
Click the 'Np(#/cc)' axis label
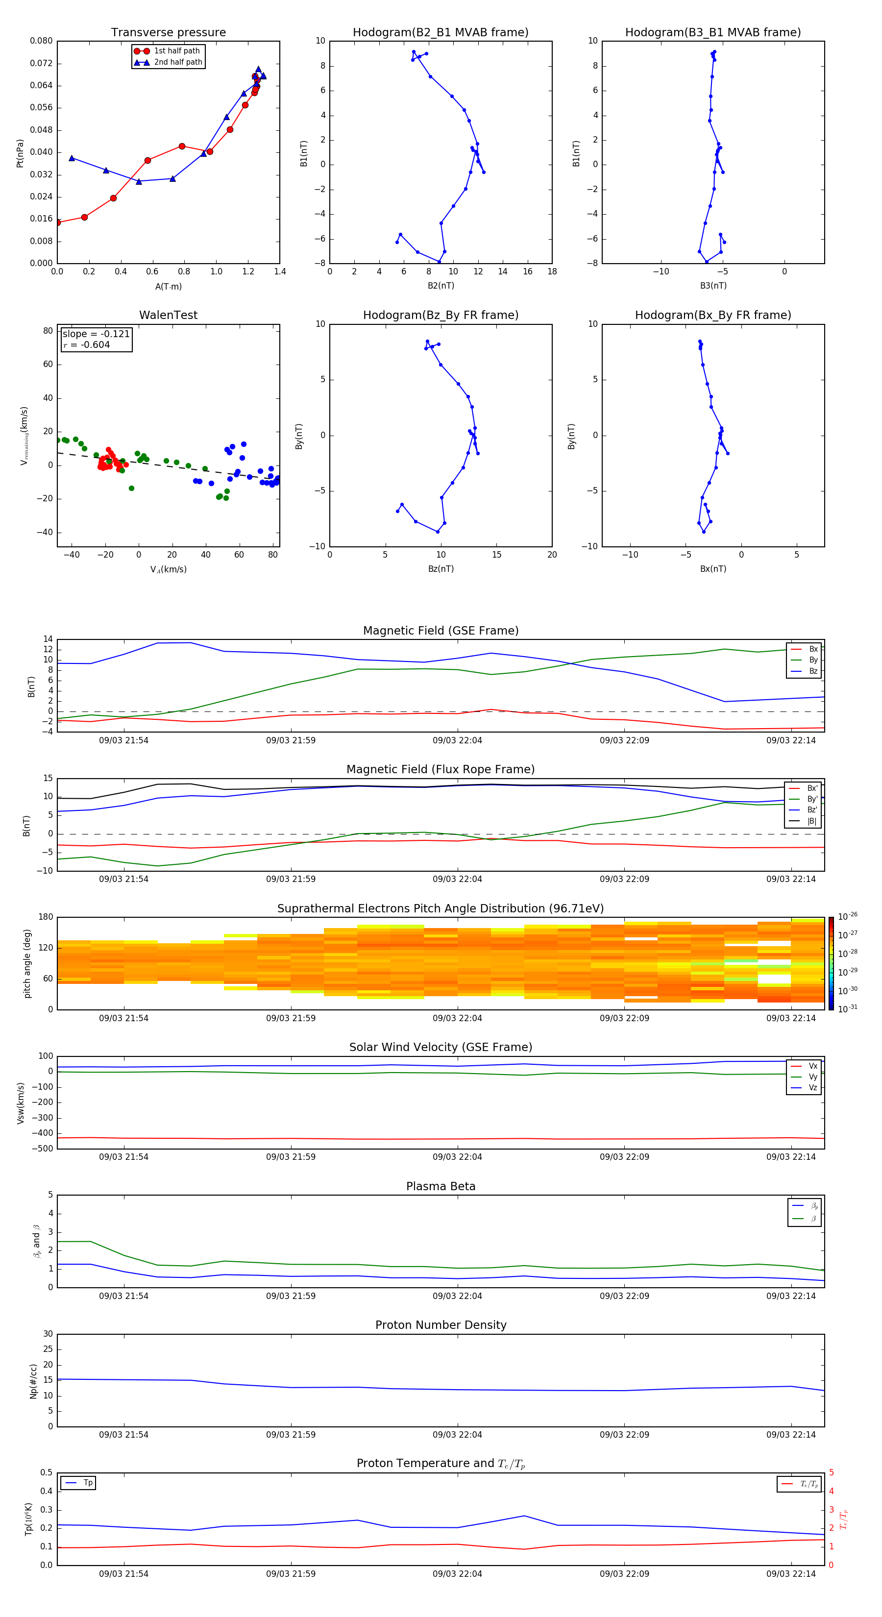[x=33, y=1381]
